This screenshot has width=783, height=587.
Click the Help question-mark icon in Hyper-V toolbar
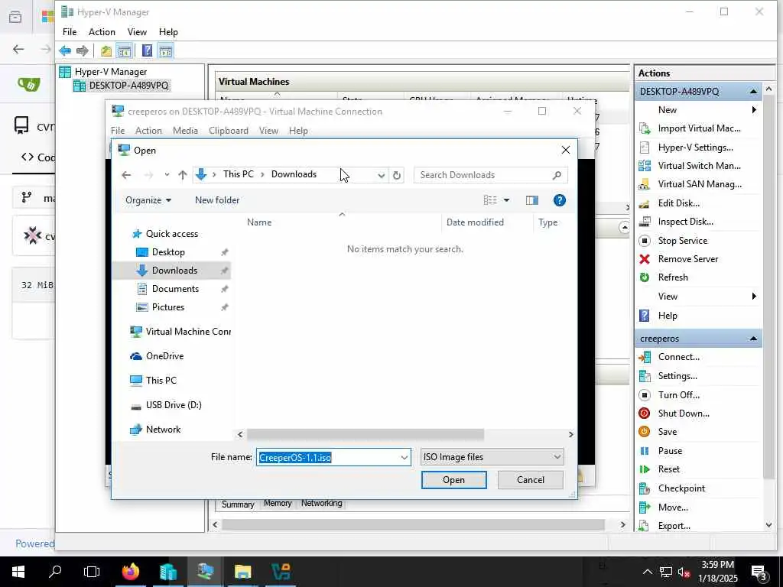(x=148, y=50)
